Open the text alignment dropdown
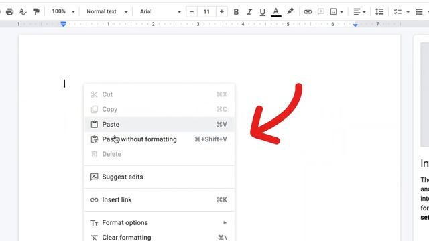Viewport: 429px width, 241px height. [359, 12]
